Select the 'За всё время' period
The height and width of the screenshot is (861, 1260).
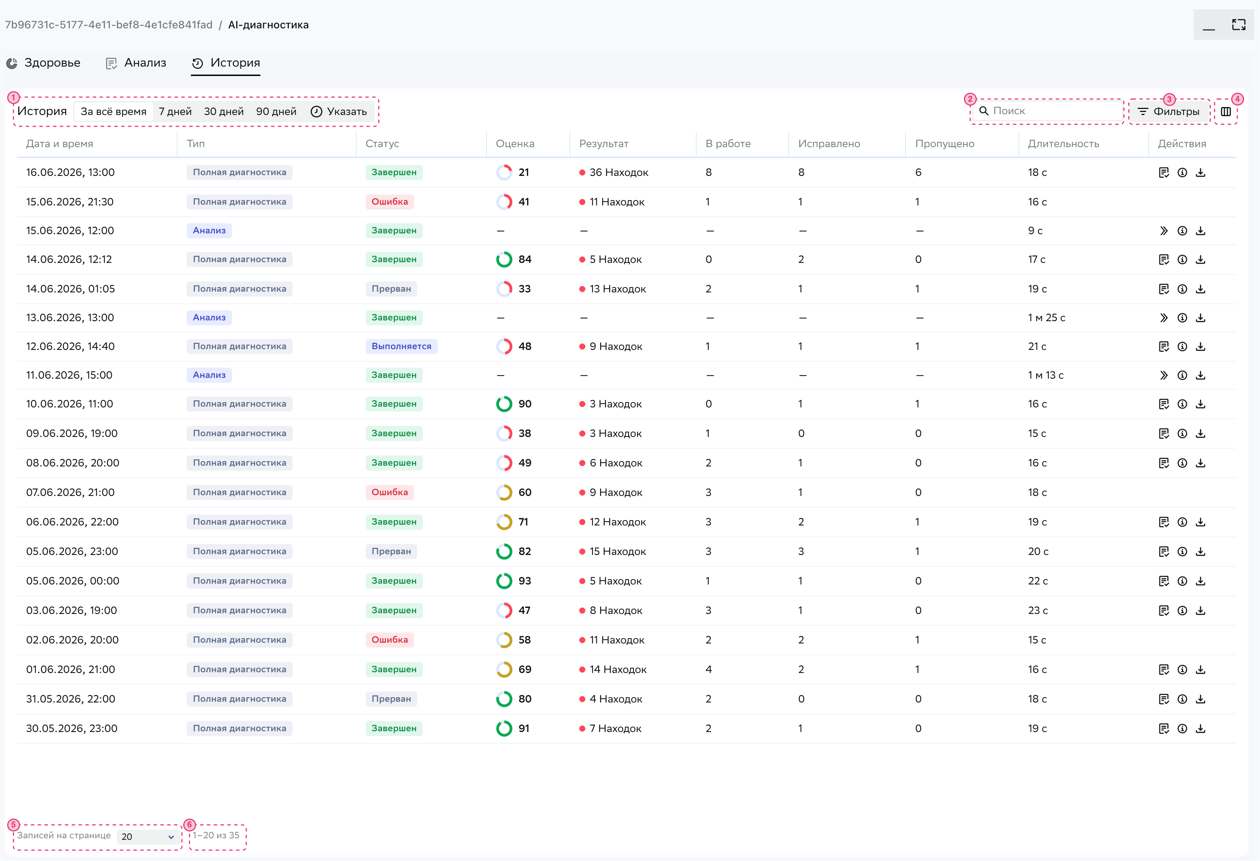[x=113, y=112]
